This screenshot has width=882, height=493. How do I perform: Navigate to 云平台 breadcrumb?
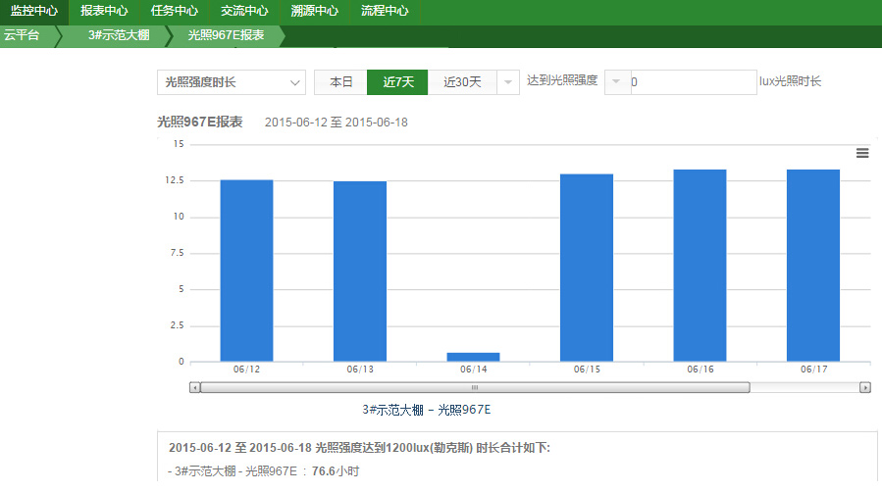pos(22,35)
